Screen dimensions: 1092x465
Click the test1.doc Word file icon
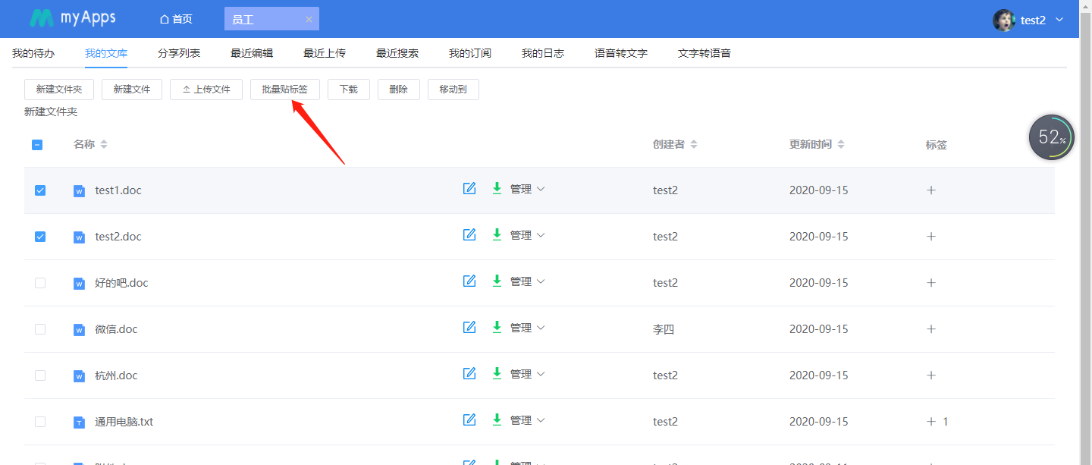[x=79, y=191]
